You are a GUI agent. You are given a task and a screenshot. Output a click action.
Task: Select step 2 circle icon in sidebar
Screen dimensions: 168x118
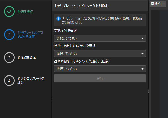coord(9,35)
